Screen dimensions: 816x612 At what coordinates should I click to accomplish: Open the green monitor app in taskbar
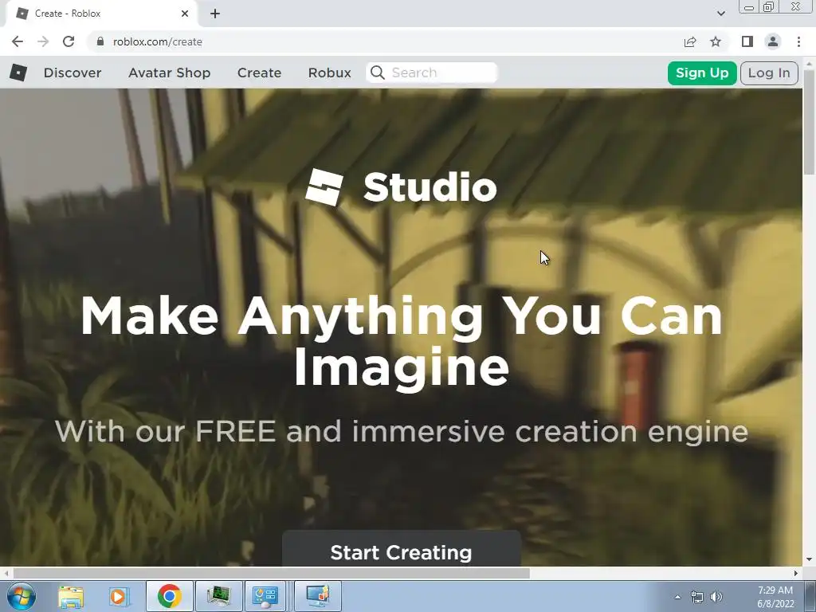pyautogui.click(x=218, y=596)
